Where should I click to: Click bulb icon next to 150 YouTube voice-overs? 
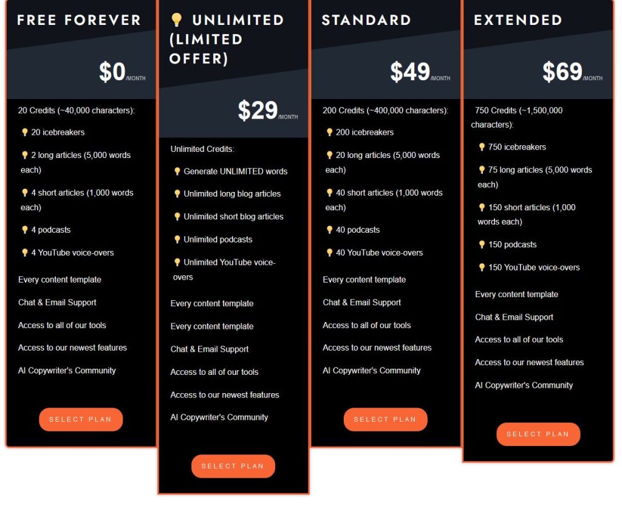pyautogui.click(x=482, y=267)
